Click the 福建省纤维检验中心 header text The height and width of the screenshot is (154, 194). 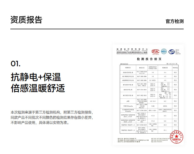pyautogui.click(x=132, y=49)
